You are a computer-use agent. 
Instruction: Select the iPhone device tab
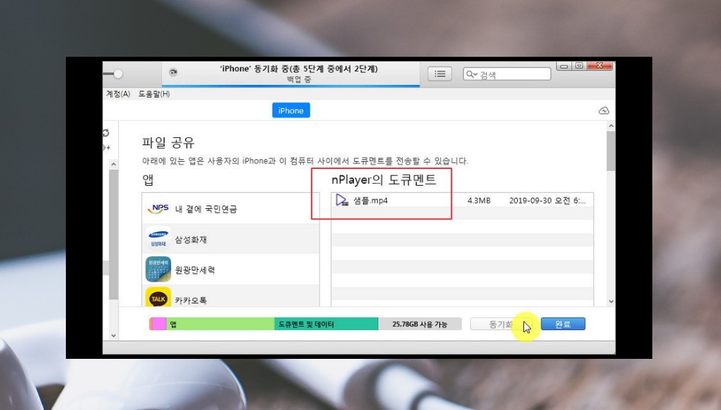pos(291,111)
